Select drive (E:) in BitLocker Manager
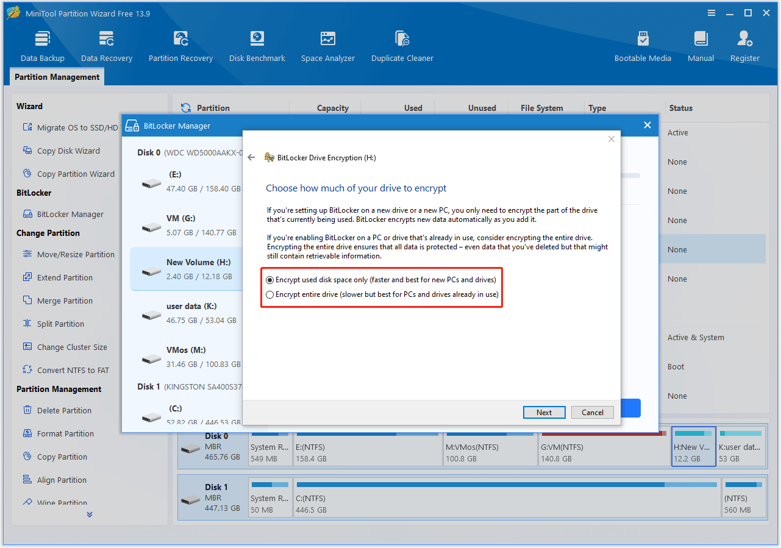Screen dimensions: 781x548 coord(186,182)
